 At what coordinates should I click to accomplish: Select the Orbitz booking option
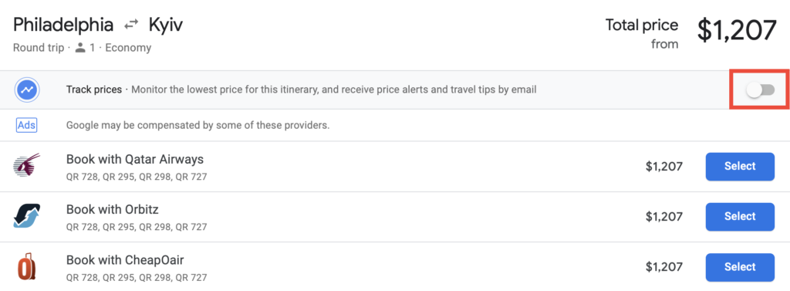coord(740,216)
